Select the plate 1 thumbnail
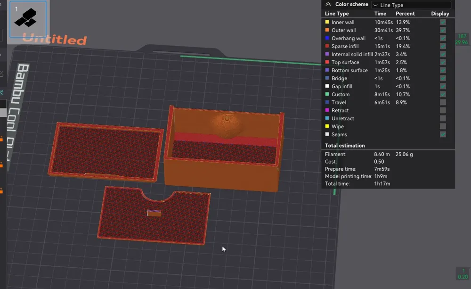 pos(28,19)
